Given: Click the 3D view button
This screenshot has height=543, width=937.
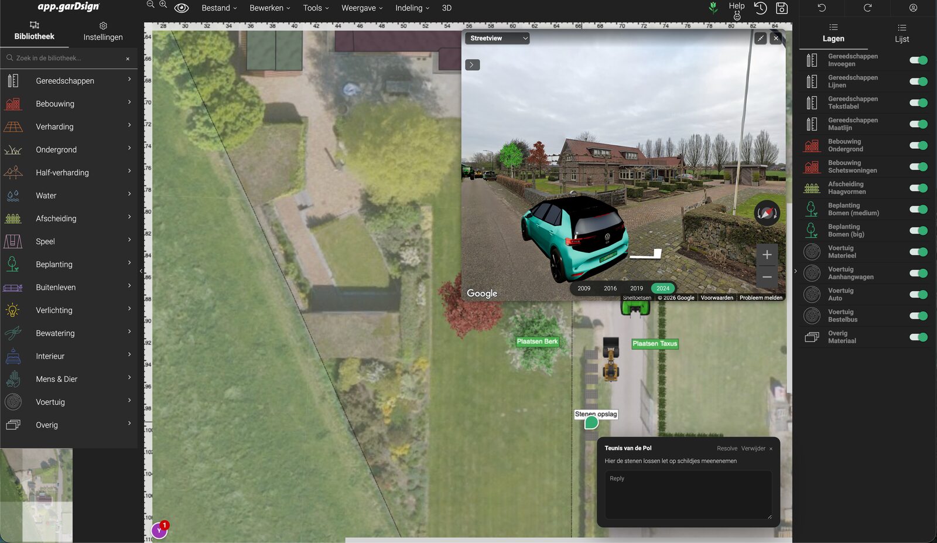Looking at the screenshot, I should coord(447,8).
